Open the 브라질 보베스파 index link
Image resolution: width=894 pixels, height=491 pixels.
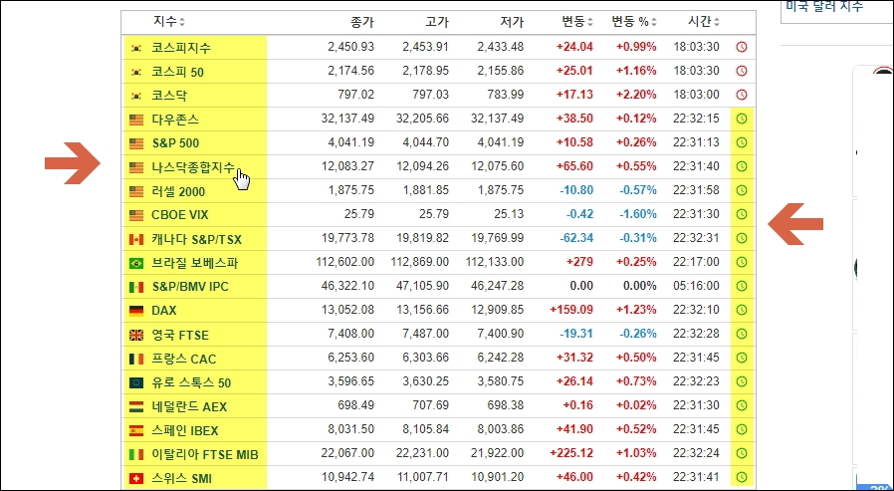pyautogui.click(x=195, y=264)
